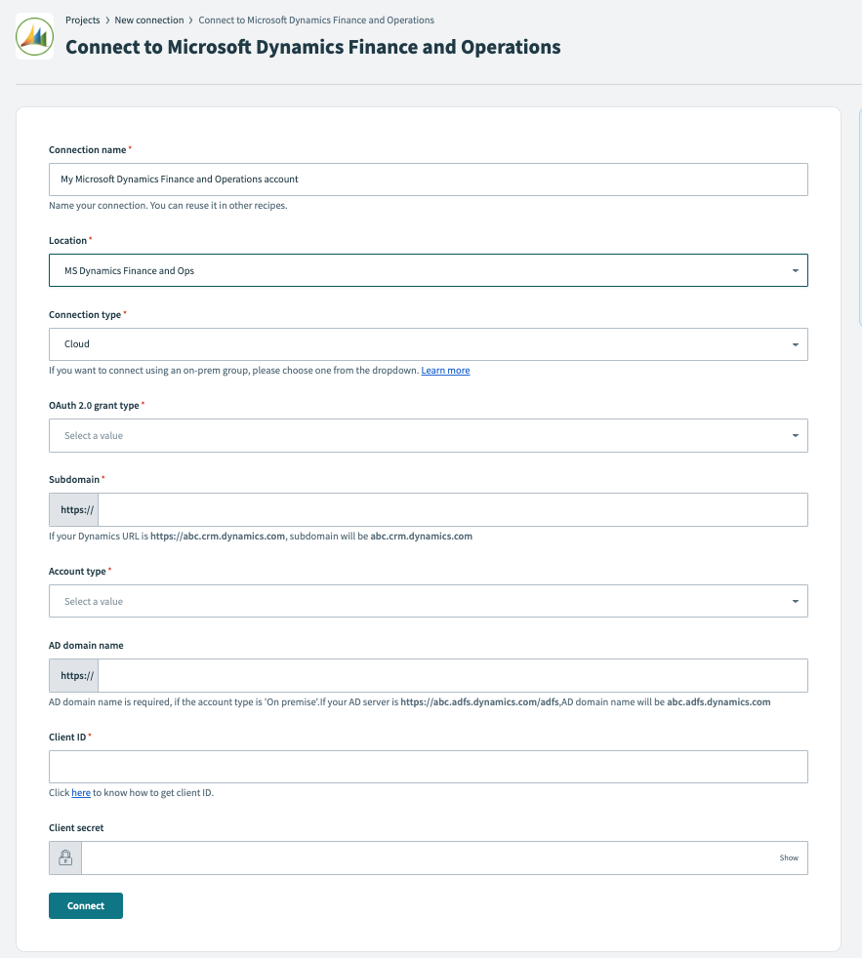
Task: Click the https:// prefix of AD domain name
Action: [74, 675]
